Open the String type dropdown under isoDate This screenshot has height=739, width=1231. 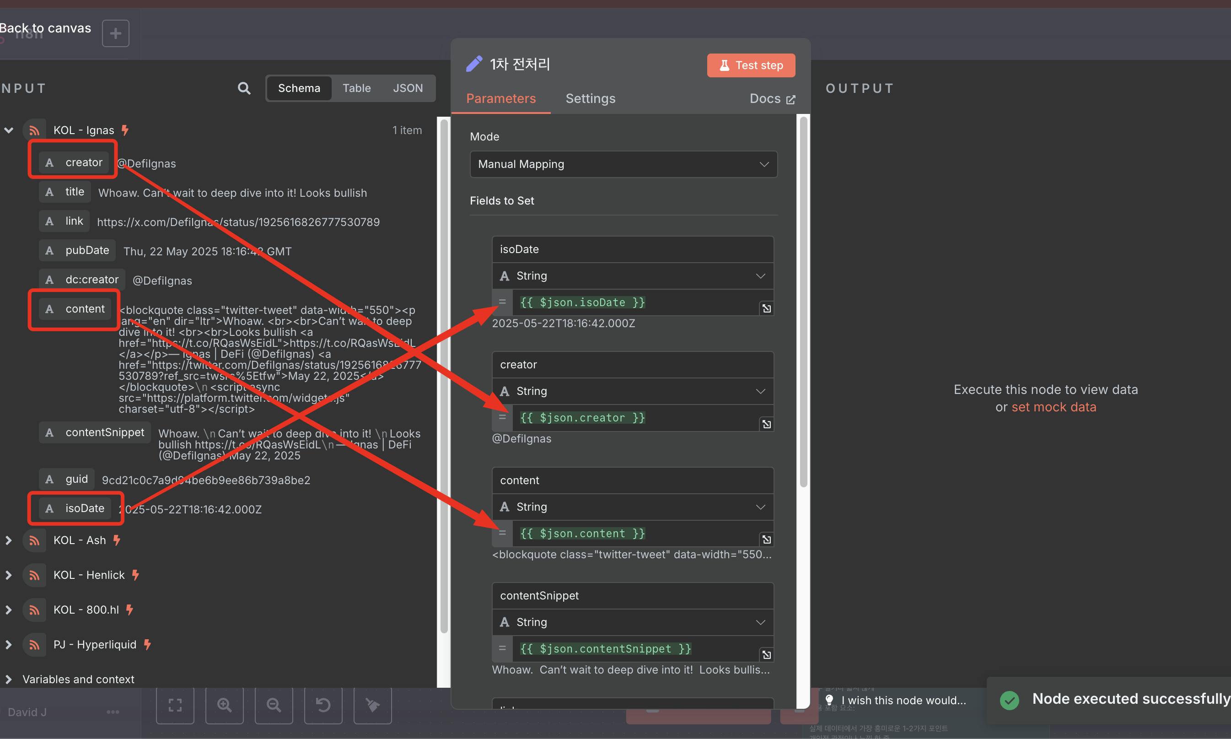[x=632, y=276]
